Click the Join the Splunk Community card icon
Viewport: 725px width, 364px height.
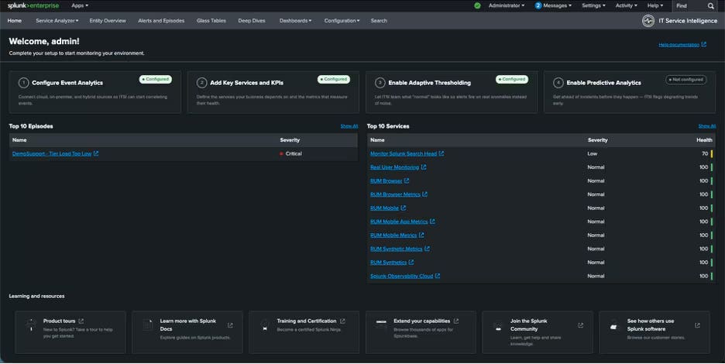tap(498, 327)
